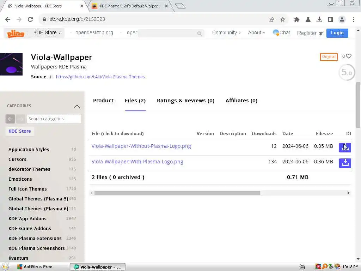
Task: Select the Viola-Wallpaper - KDE Store browser tab
Action: coord(44,6)
